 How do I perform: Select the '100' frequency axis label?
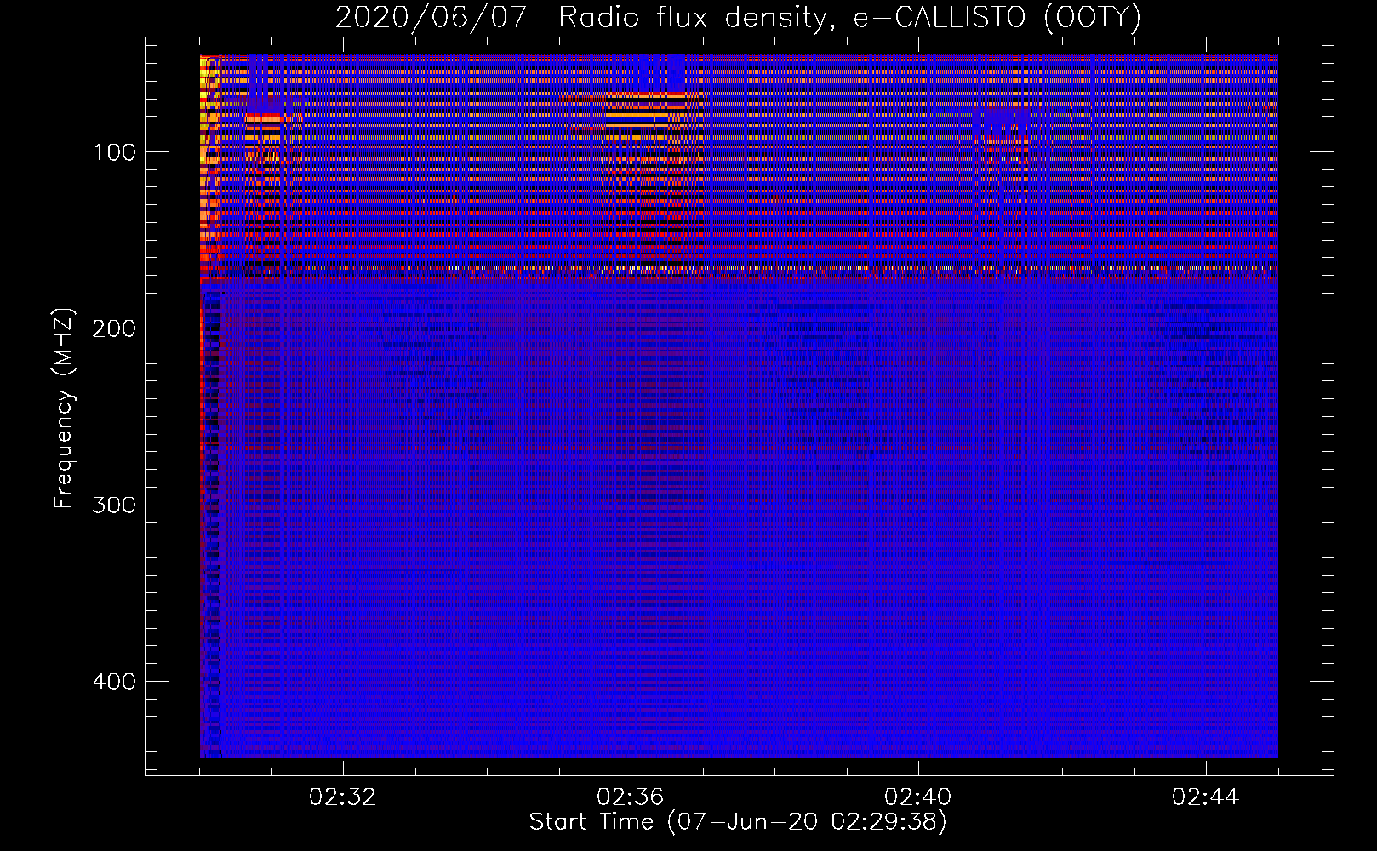[114, 152]
